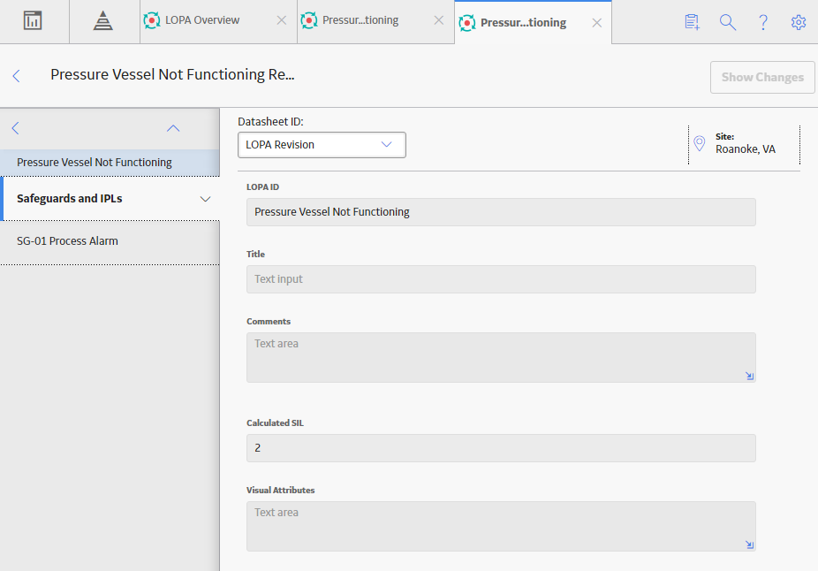Click the Pressure Vessel Not Functioning Re... page title

pos(172,74)
